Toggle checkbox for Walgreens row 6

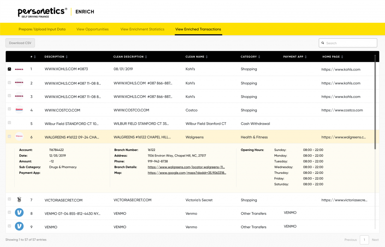click(x=9, y=136)
